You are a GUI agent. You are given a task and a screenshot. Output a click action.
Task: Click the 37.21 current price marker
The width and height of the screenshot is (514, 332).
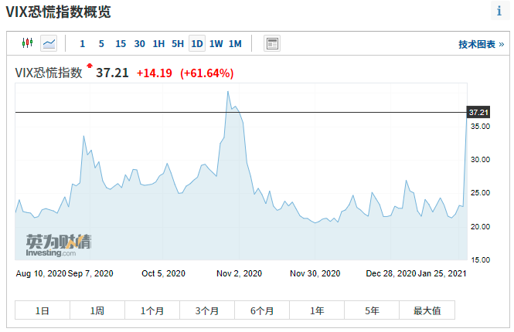(478, 113)
